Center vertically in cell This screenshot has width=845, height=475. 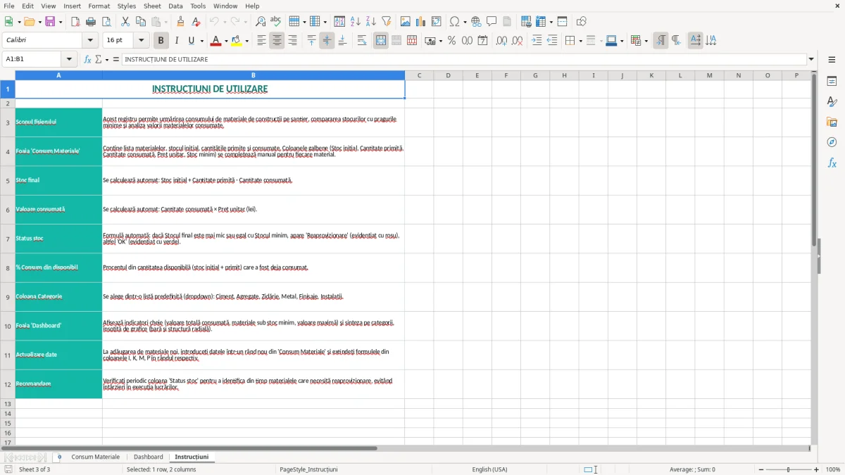(x=327, y=41)
